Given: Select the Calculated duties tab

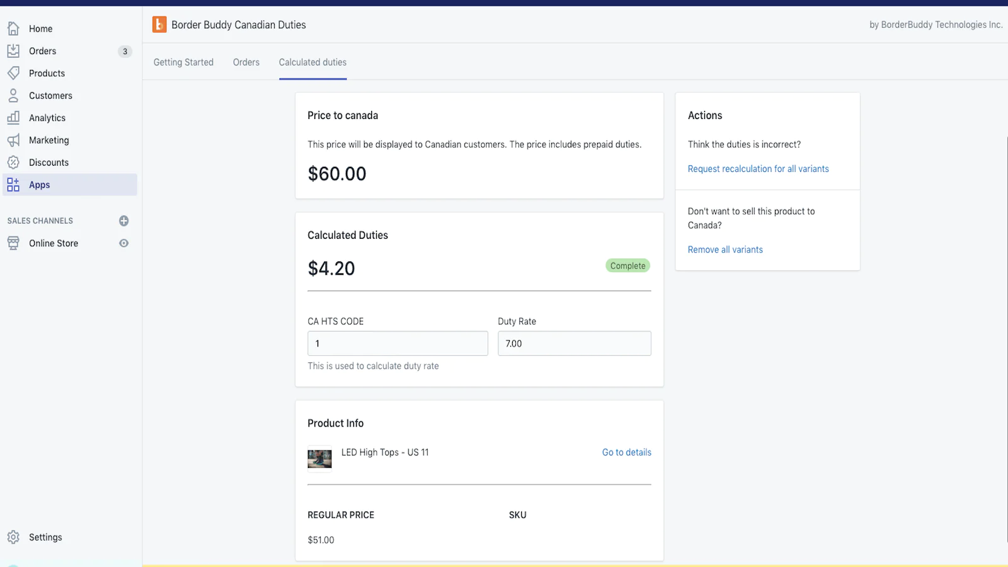Looking at the screenshot, I should 312,62.
